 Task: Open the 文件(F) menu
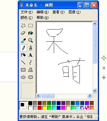(x=27, y=12)
